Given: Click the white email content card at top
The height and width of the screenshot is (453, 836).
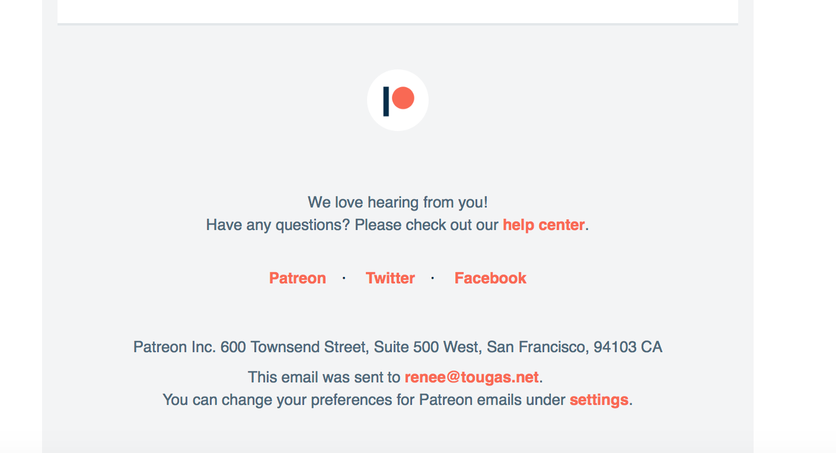Looking at the screenshot, I should pos(398,11).
